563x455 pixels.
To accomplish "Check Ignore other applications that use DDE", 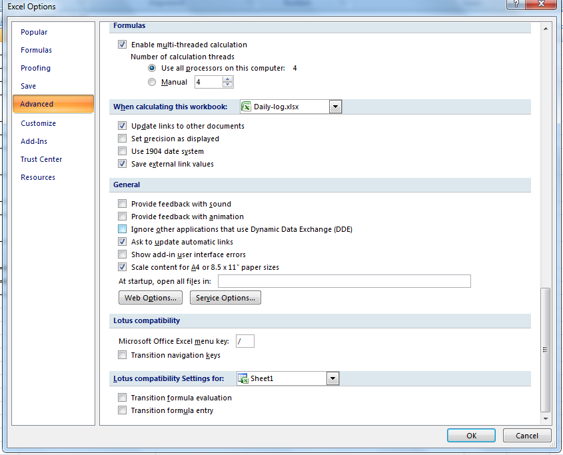I will pyautogui.click(x=122, y=228).
